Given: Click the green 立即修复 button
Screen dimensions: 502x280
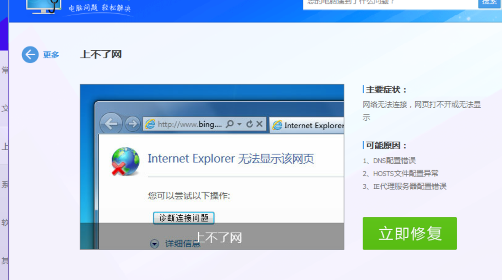Looking at the screenshot, I should coord(409,233).
